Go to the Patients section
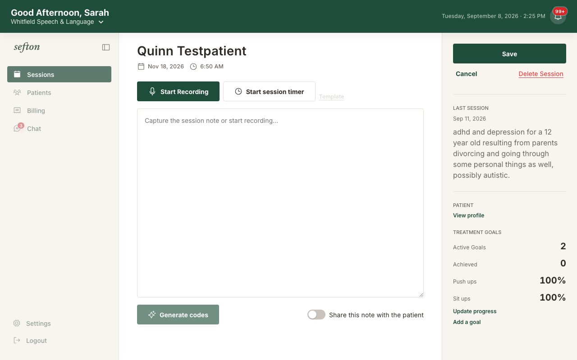The image size is (577, 360). tap(59, 92)
